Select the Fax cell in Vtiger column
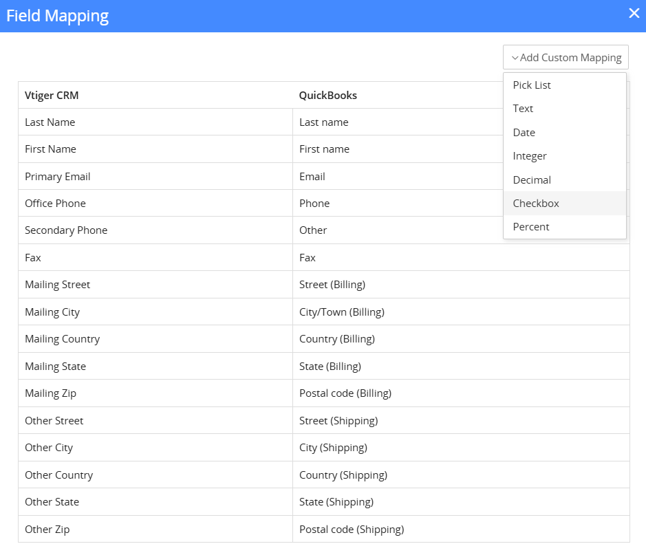Screen dimensions: 646x555 click(x=155, y=258)
